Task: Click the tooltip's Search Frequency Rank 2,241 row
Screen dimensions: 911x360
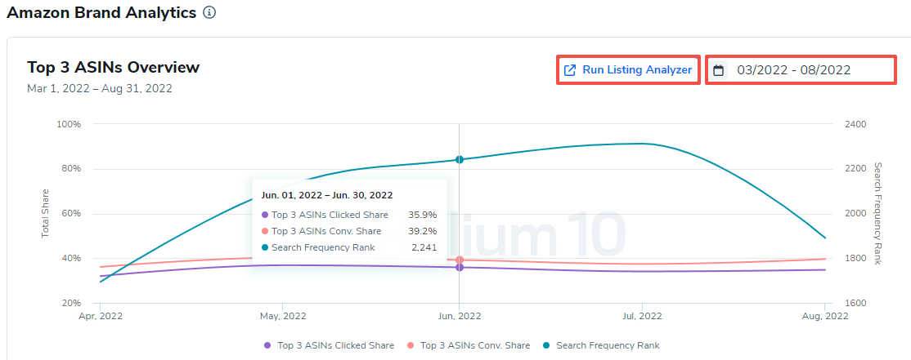Action: (349, 247)
